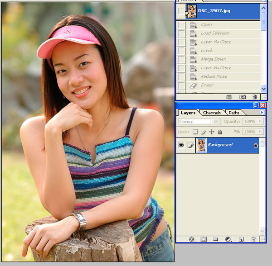Lock image pixels with brush icon
Viewport: 272px width, 266px height.
tap(204, 132)
